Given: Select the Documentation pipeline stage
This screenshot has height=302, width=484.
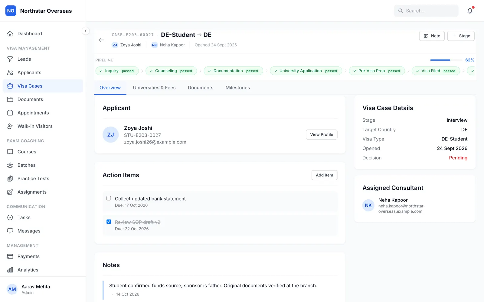Looking at the screenshot, I should tap(233, 71).
